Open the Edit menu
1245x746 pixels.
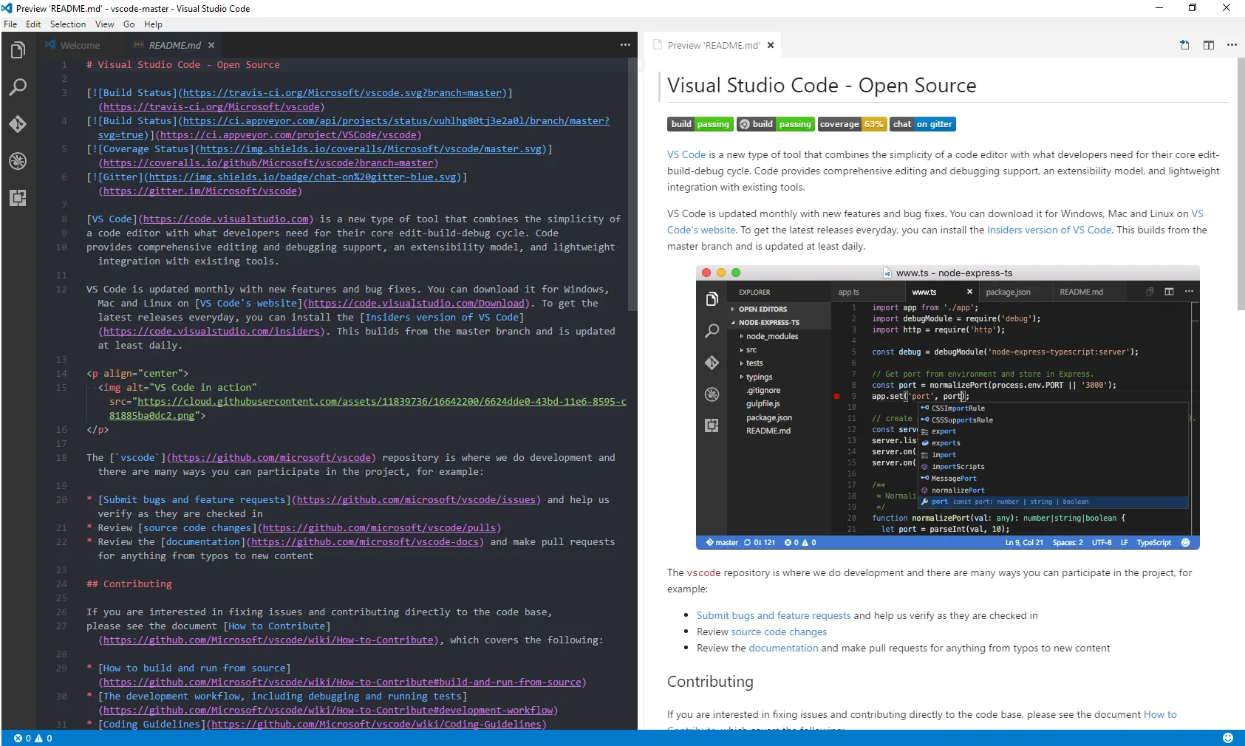pos(33,24)
